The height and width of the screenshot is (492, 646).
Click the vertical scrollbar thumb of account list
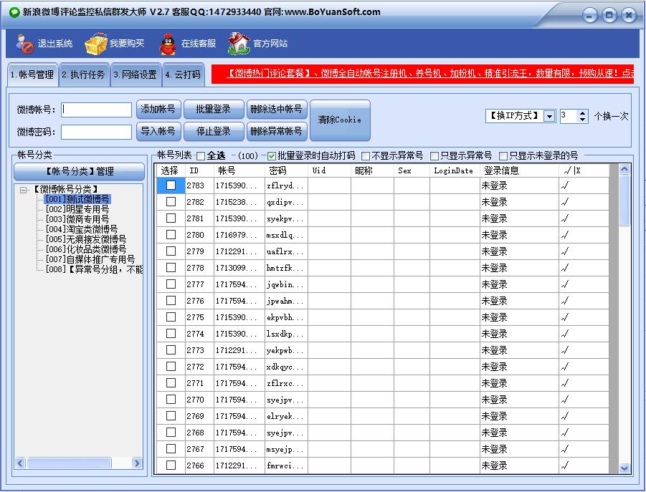pyautogui.click(x=624, y=201)
